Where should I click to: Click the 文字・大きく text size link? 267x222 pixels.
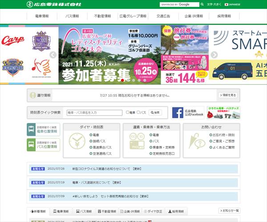[x=214, y=4]
